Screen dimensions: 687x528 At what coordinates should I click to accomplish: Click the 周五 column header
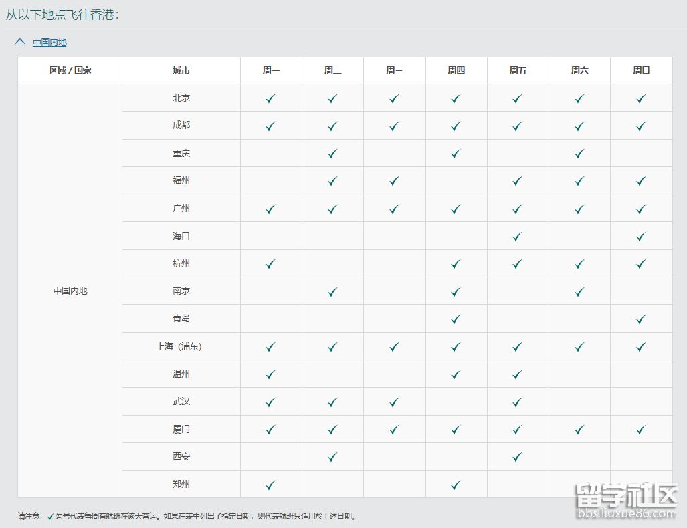click(518, 70)
